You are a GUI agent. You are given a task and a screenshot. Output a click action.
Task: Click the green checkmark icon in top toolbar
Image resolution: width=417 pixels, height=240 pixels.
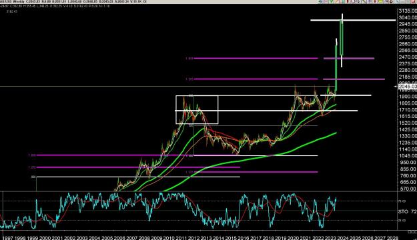click(x=331, y=1)
